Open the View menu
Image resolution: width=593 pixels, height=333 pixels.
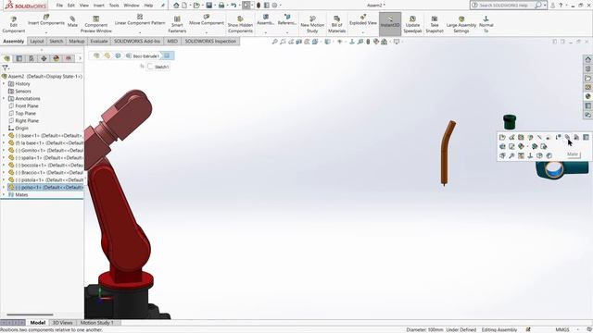tap(84, 6)
